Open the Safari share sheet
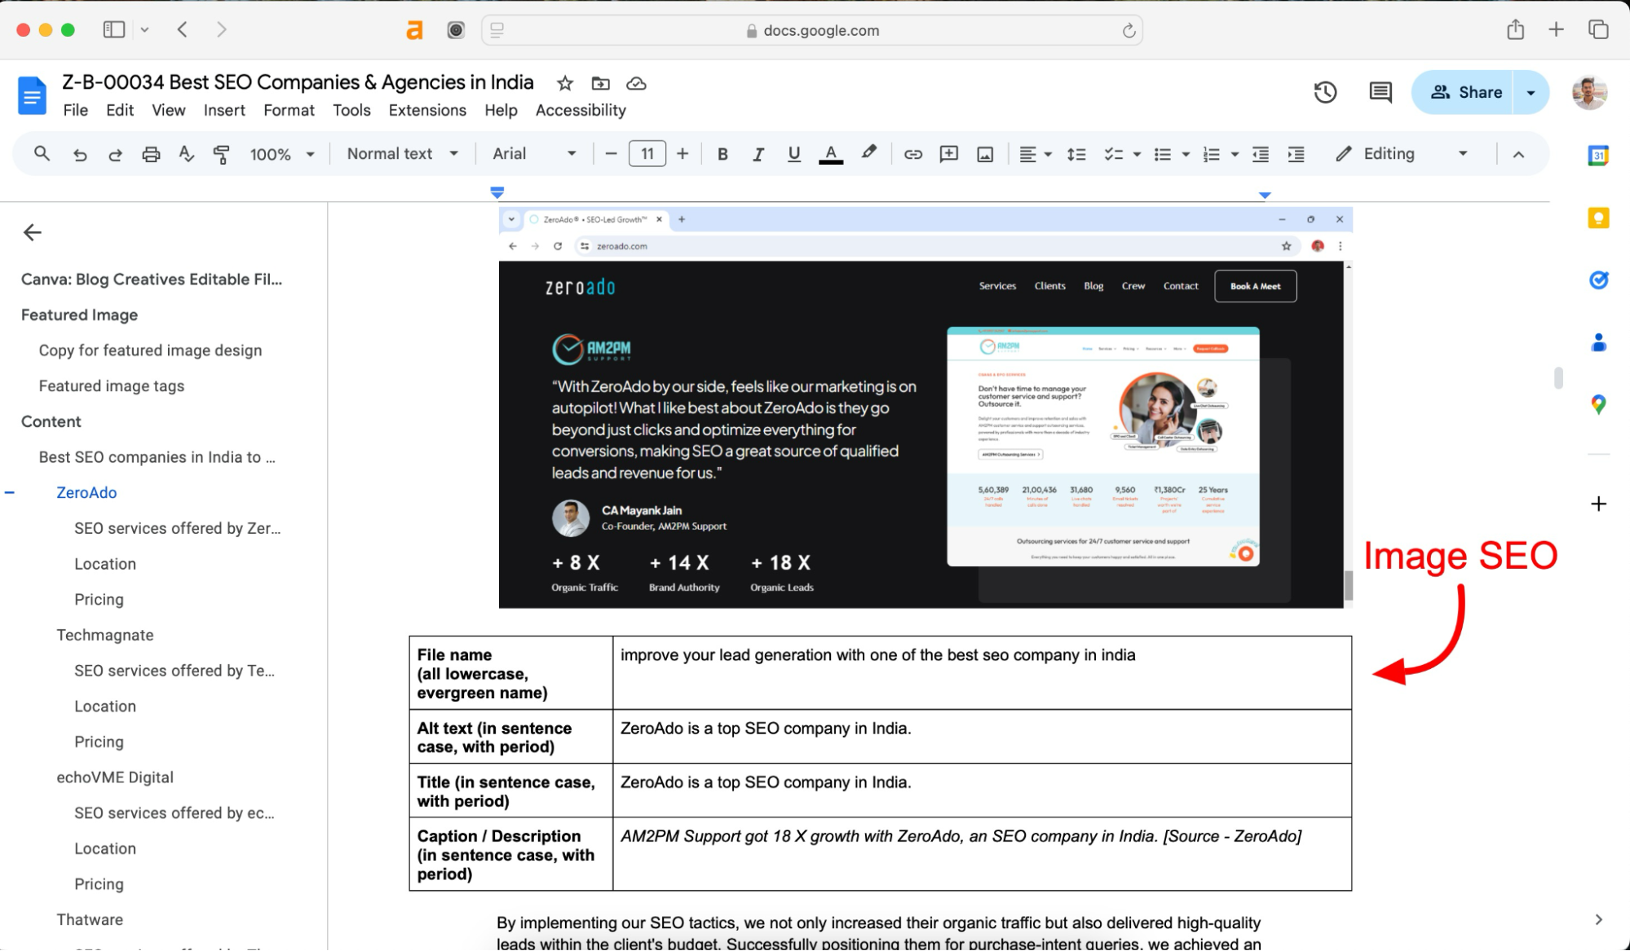1630x951 pixels. tap(1515, 30)
